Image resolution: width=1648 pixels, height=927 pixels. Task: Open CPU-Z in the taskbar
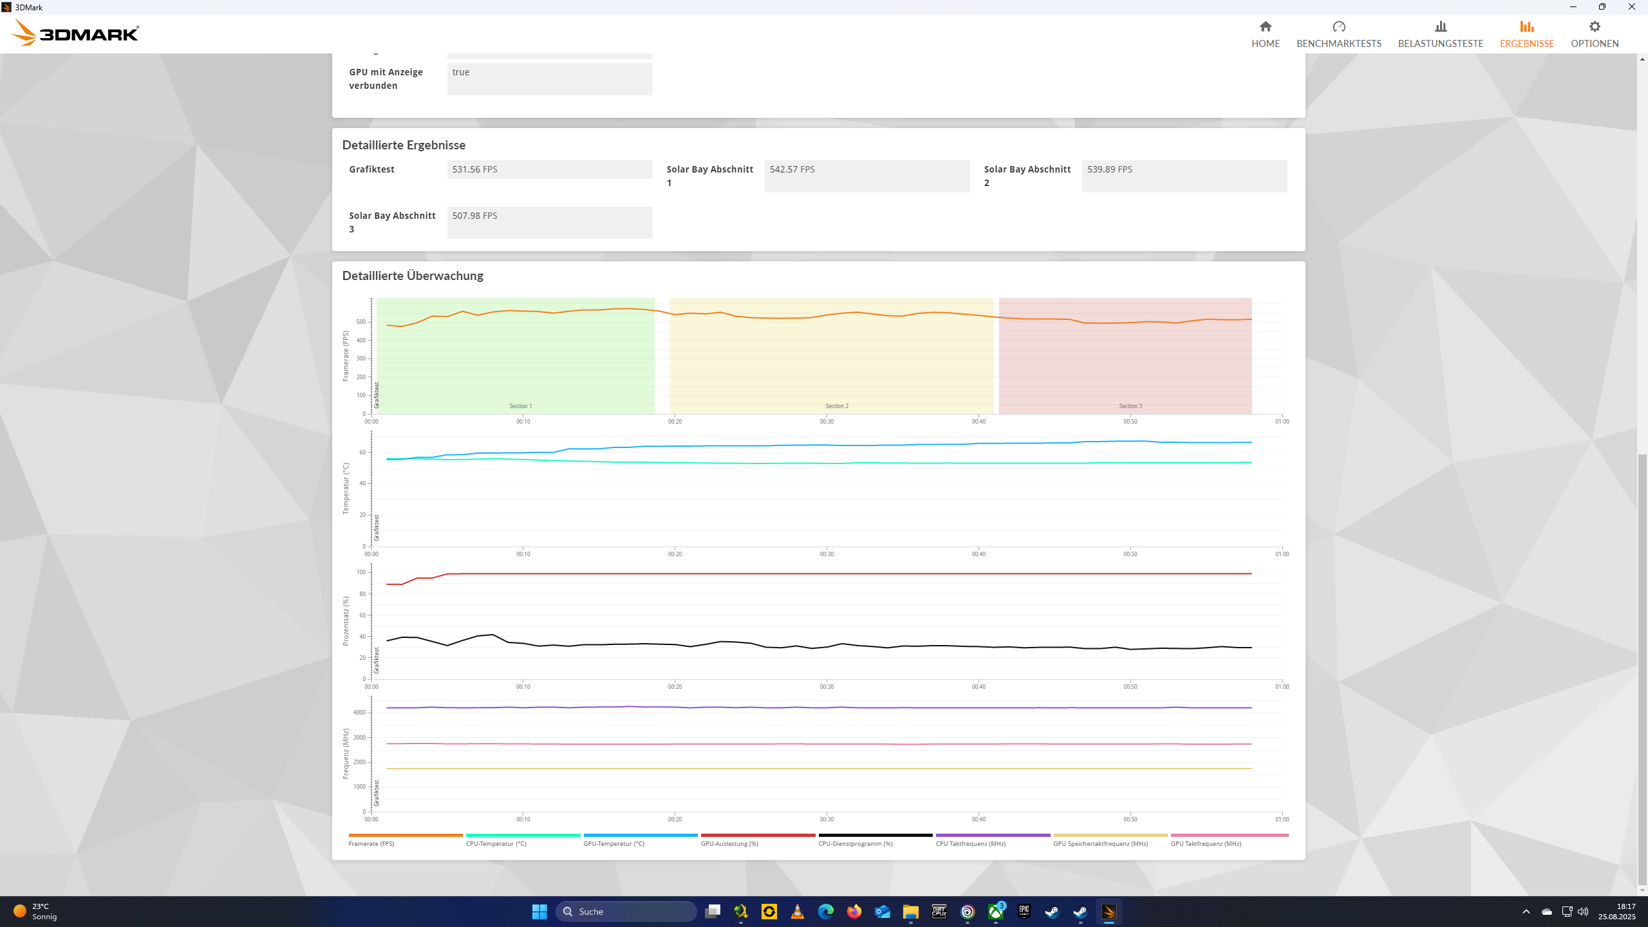[x=939, y=912]
